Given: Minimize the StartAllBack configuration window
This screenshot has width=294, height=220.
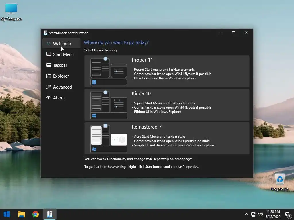Looking at the screenshot, I should (x=220, y=33).
